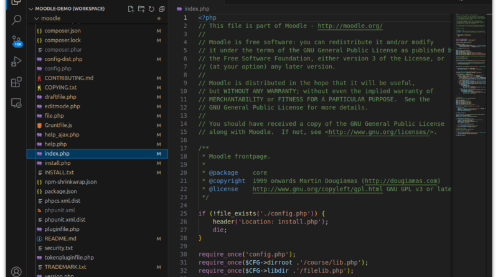The width and height of the screenshot is (498, 277).
Task: Collapse the moodle folder
Action: [37, 19]
